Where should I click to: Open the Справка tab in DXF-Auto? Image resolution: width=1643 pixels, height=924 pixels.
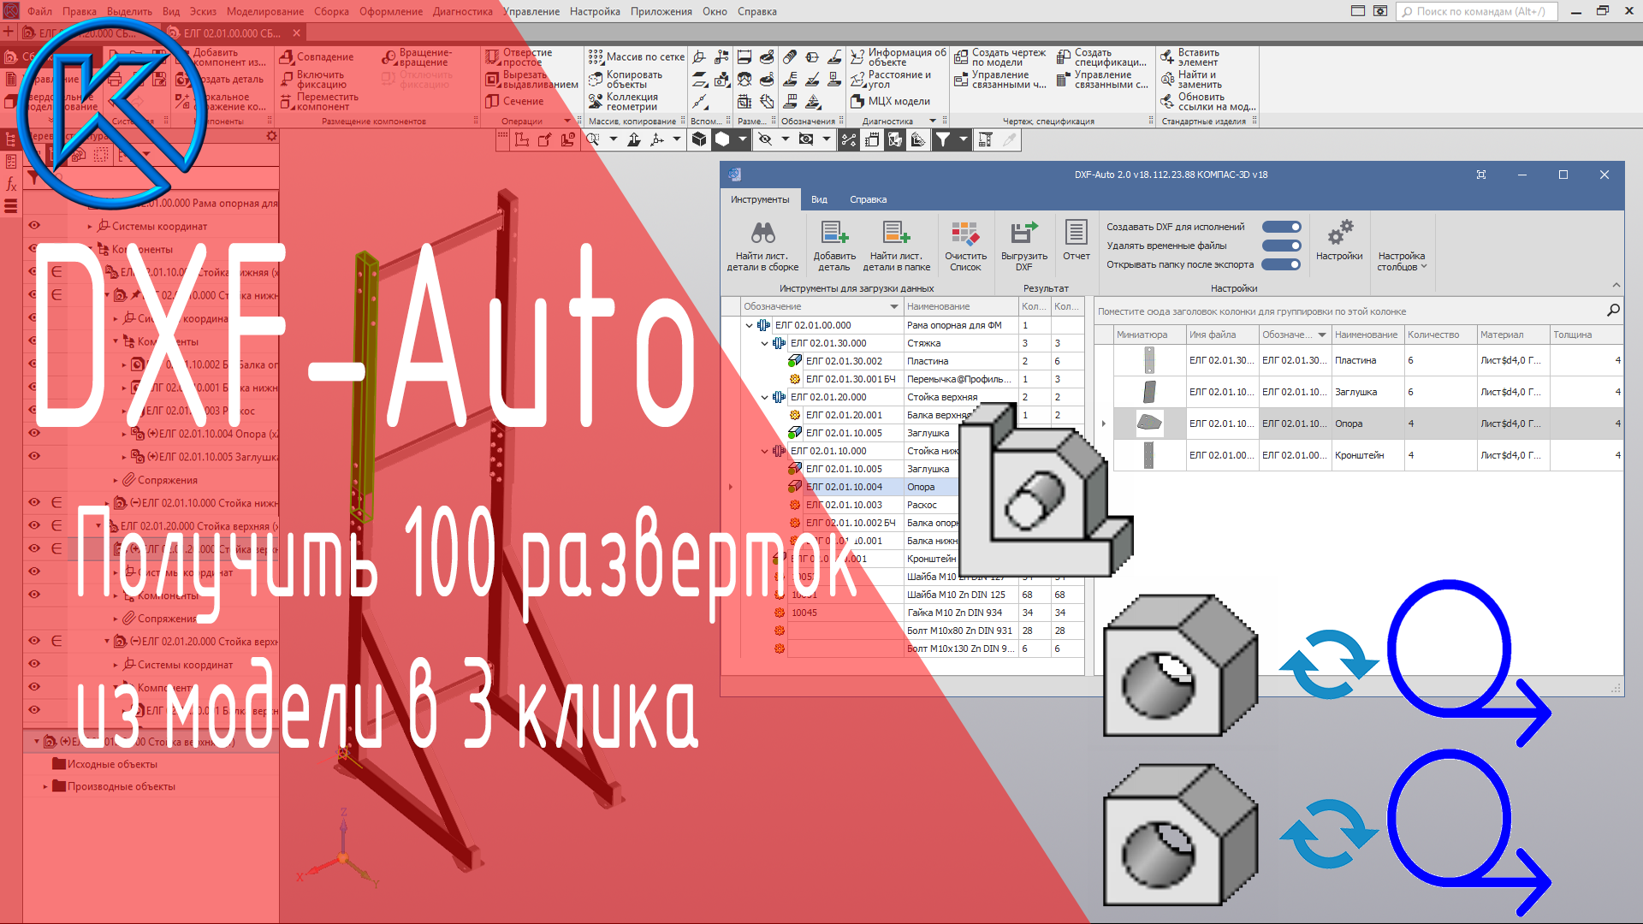click(868, 199)
